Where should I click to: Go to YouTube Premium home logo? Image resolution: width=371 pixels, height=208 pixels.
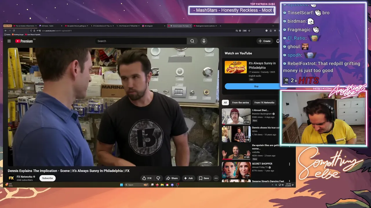pos(24,41)
